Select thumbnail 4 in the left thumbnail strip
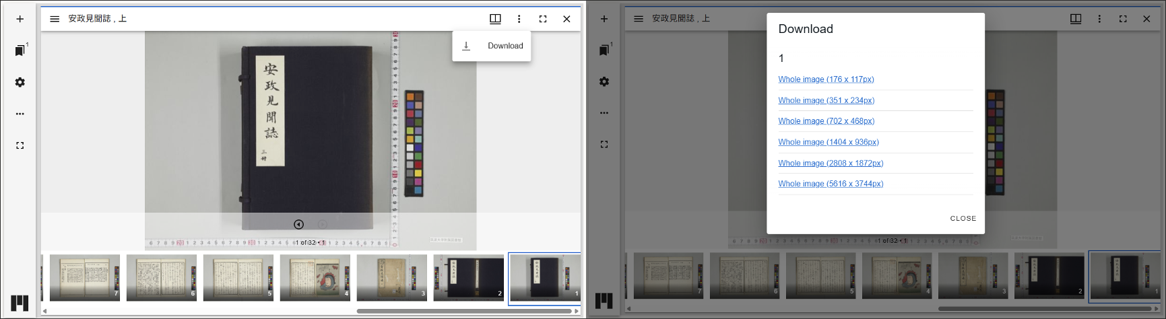Screen dimensions: 1166x319 coord(315,277)
